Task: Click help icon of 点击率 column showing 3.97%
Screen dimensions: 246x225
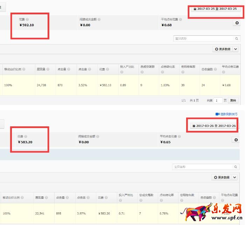Action: click(88, 197)
